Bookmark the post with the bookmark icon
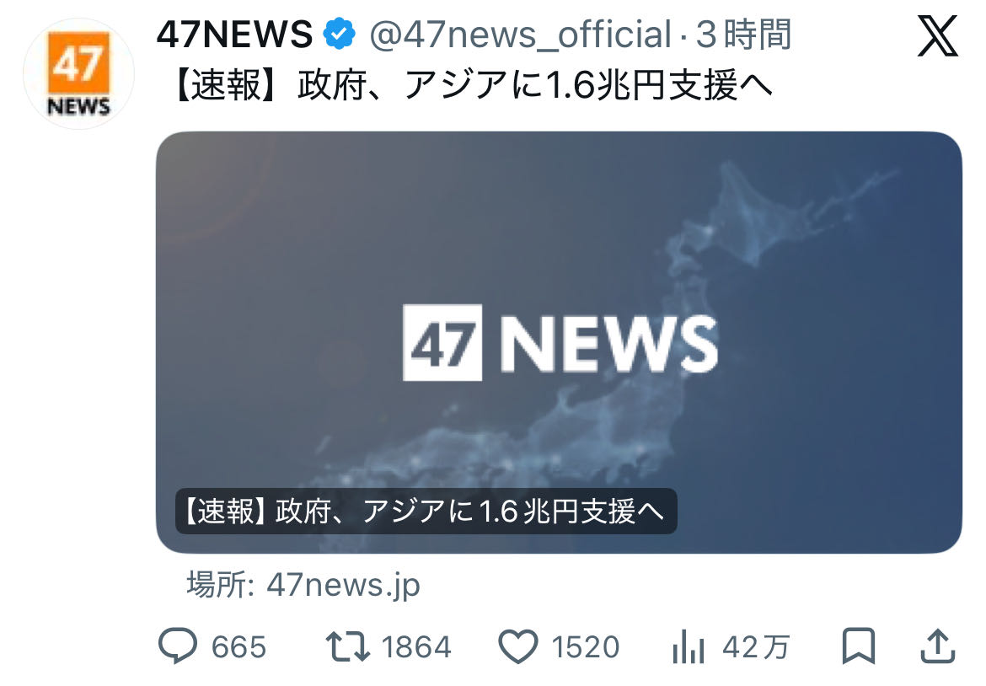Viewport: 986px width, 686px height. pyautogui.click(x=859, y=646)
